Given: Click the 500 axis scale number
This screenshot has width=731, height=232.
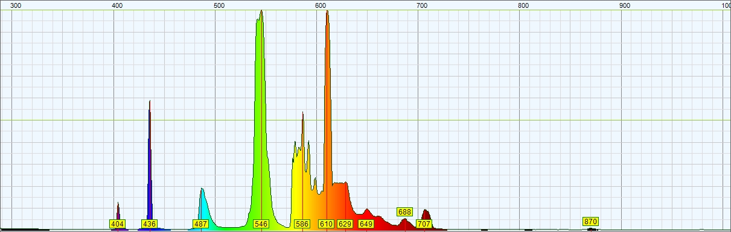Looking at the screenshot, I should tap(219, 5).
